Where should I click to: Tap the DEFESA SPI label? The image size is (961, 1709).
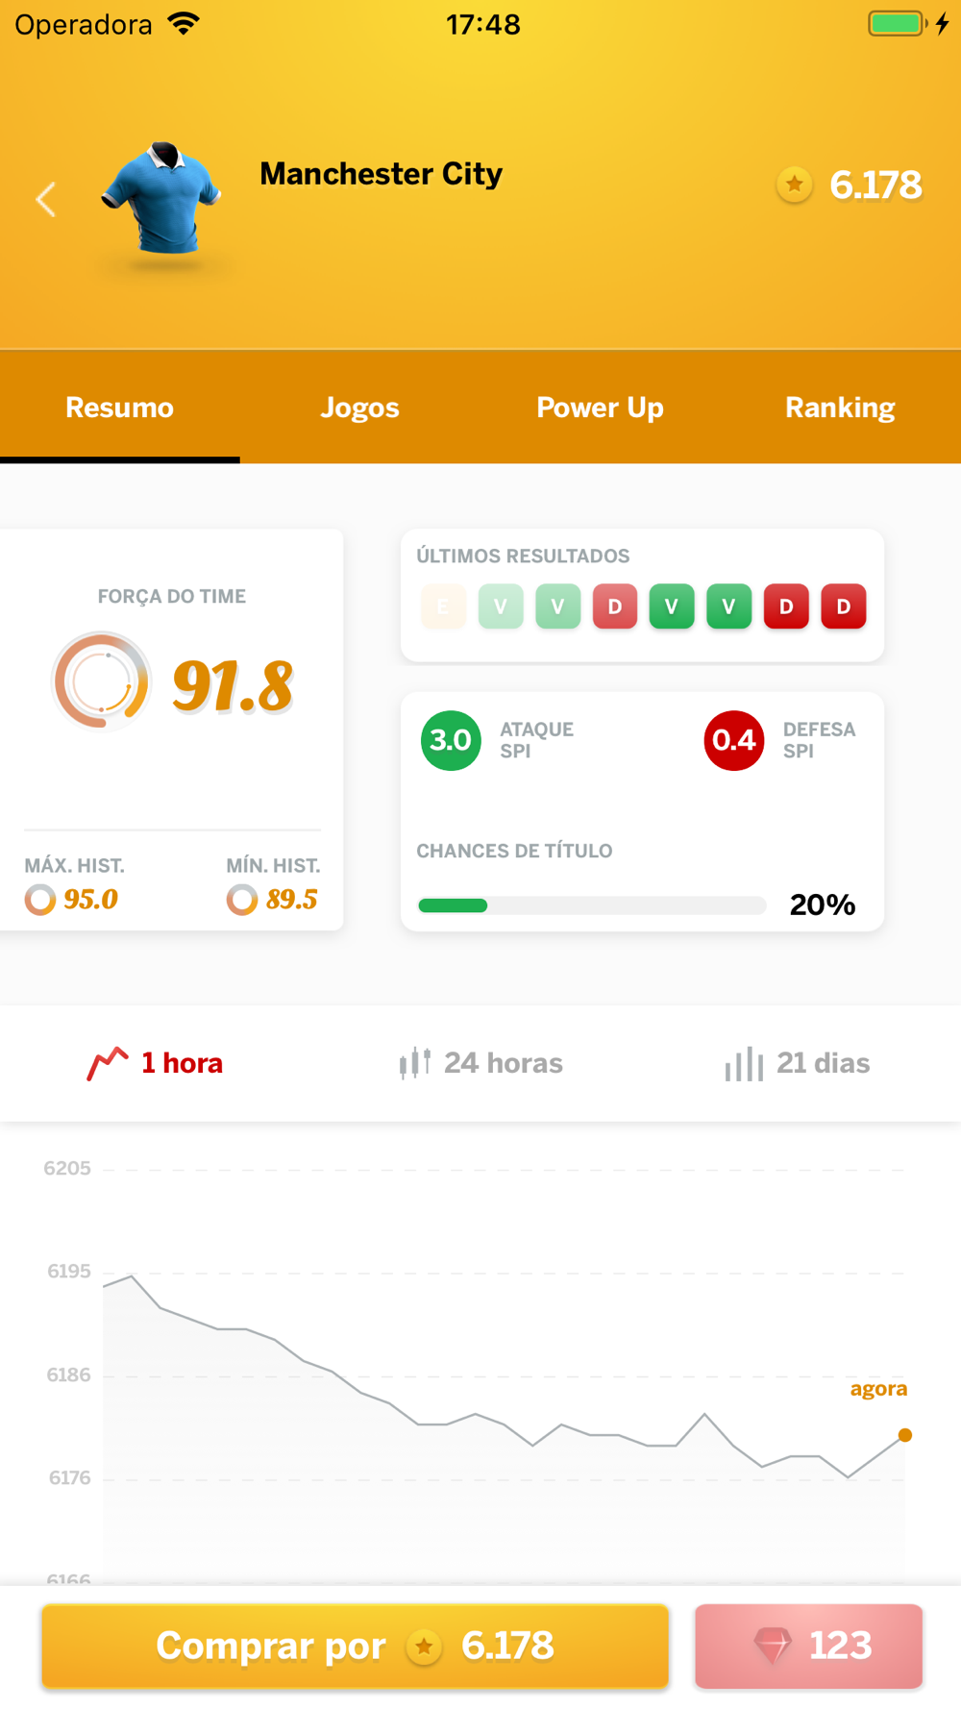pyautogui.click(x=819, y=740)
